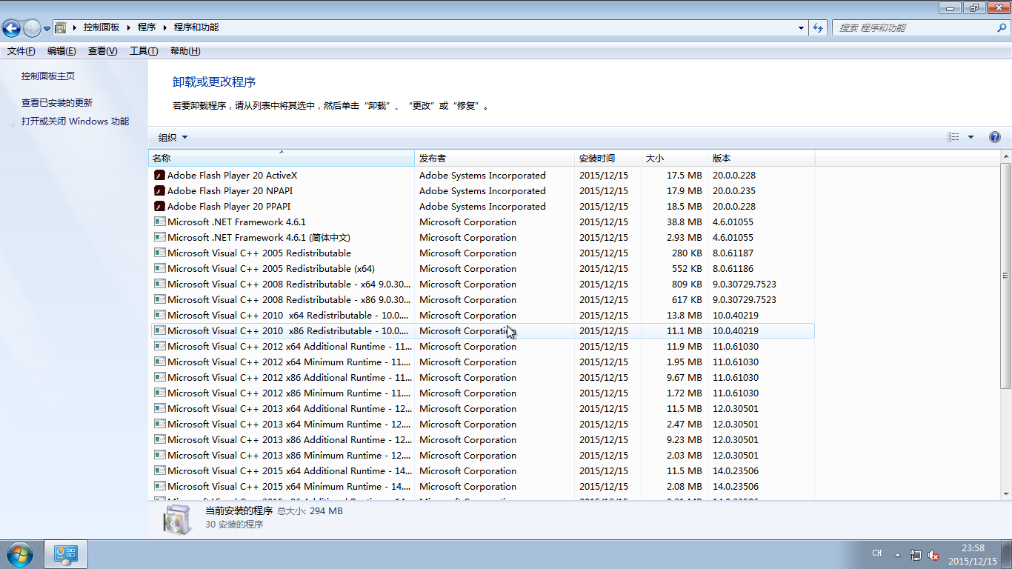Viewport: 1012px width, 569px height.
Task: Go to 控制面板主页
Action: click(x=48, y=76)
